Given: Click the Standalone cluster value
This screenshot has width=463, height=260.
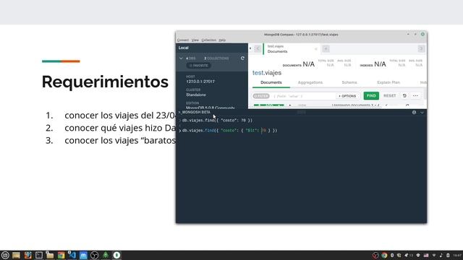Looking at the screenshot, I should (x=196, y=95).
